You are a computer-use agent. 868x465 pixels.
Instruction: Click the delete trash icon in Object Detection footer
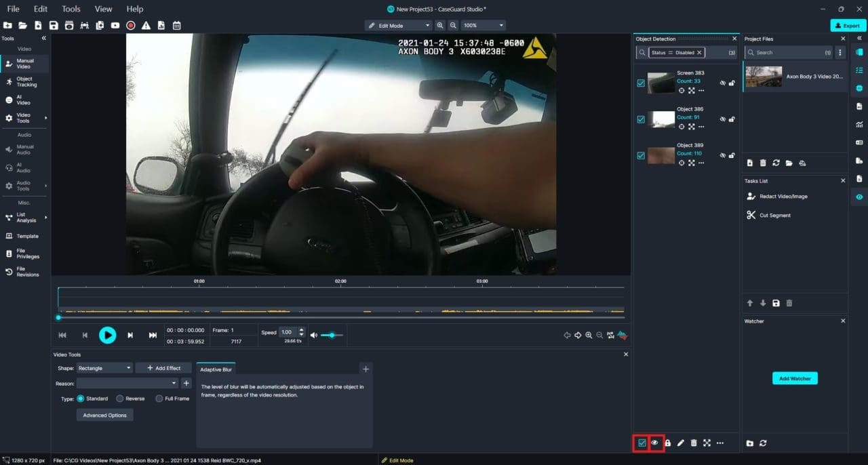694,443
